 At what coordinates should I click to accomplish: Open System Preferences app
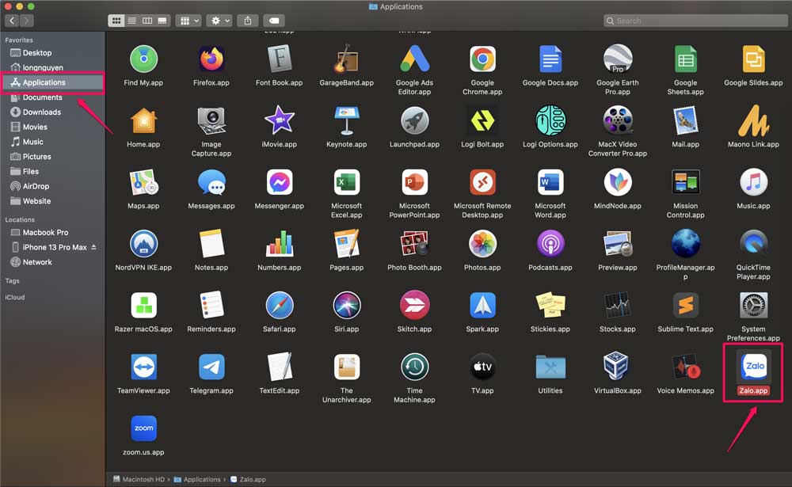(x=753, y=306)
